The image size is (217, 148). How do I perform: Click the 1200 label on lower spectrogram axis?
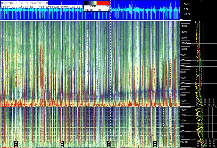[183, 115]
